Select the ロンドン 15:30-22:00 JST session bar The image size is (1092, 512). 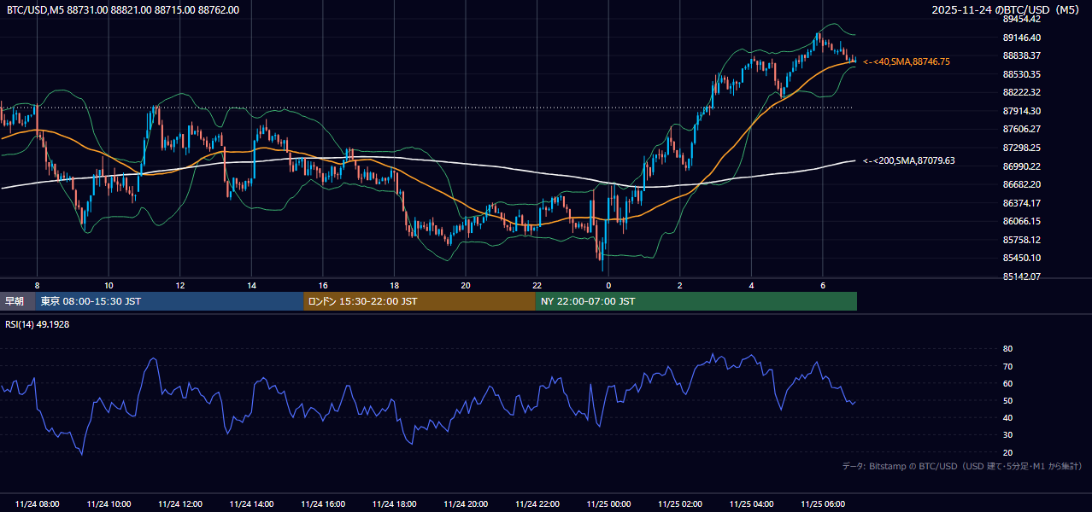pos(420,301)
